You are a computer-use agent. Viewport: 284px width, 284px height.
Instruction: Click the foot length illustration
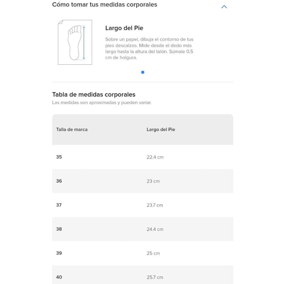(x=75, y=42)
